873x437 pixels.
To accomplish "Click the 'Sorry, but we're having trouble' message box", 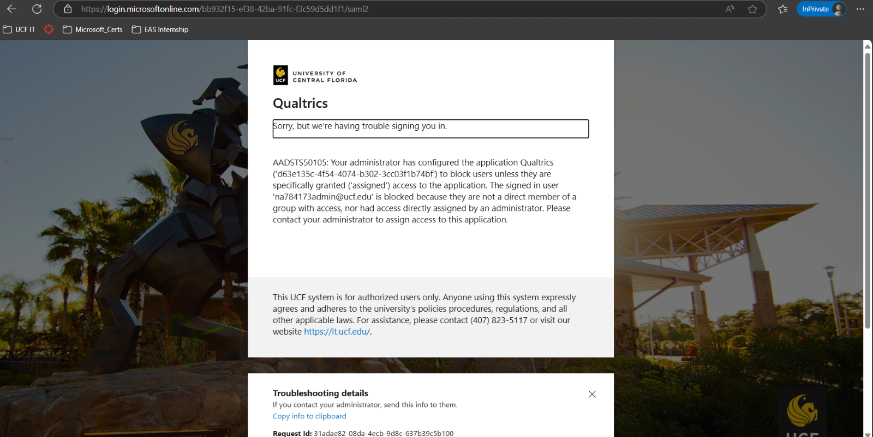I will coord(430,129).
